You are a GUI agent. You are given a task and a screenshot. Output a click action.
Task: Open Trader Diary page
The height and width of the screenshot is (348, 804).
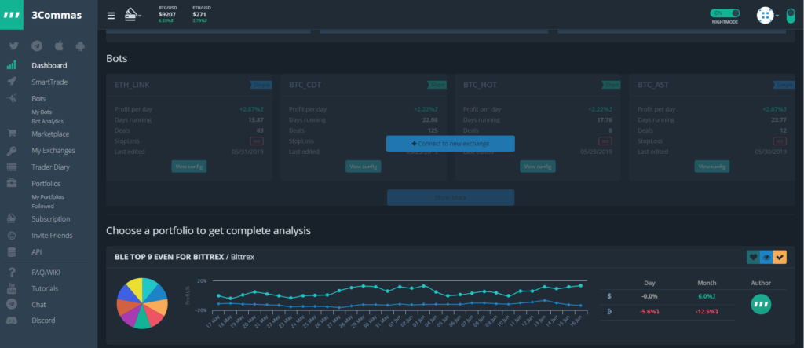[51, 167]
